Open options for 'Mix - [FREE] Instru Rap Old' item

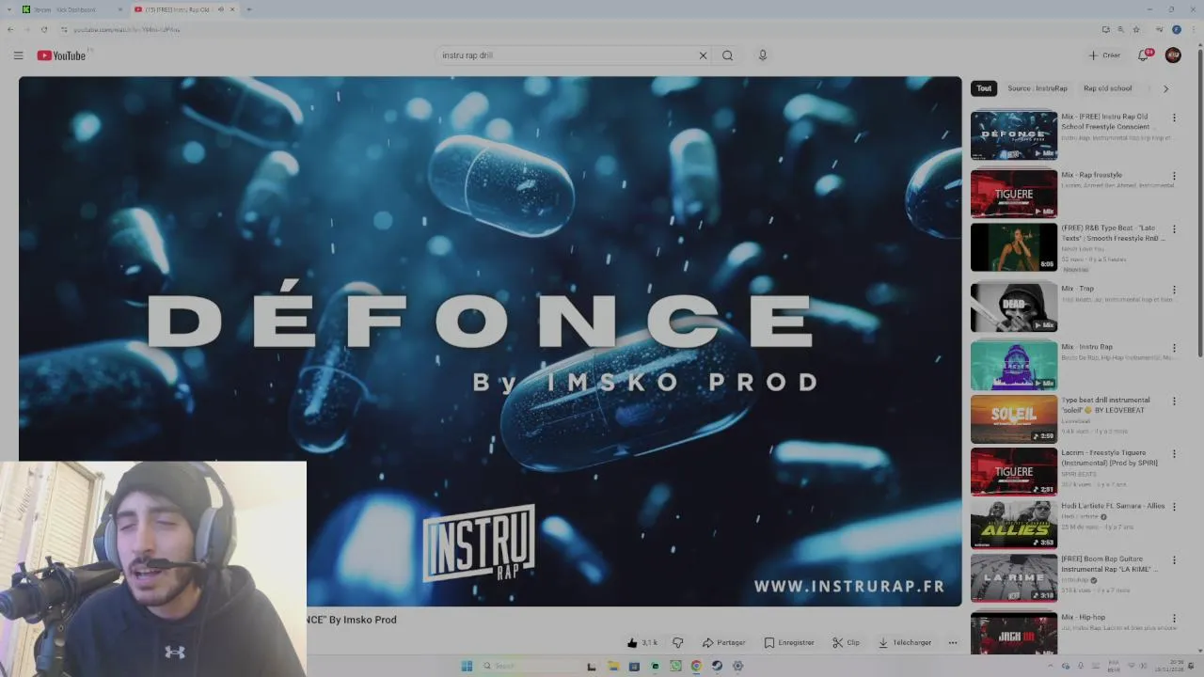coord(1174,118)
